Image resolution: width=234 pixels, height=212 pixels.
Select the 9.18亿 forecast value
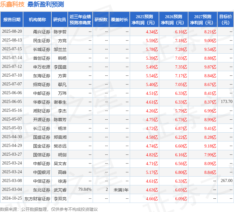[210, 146]
